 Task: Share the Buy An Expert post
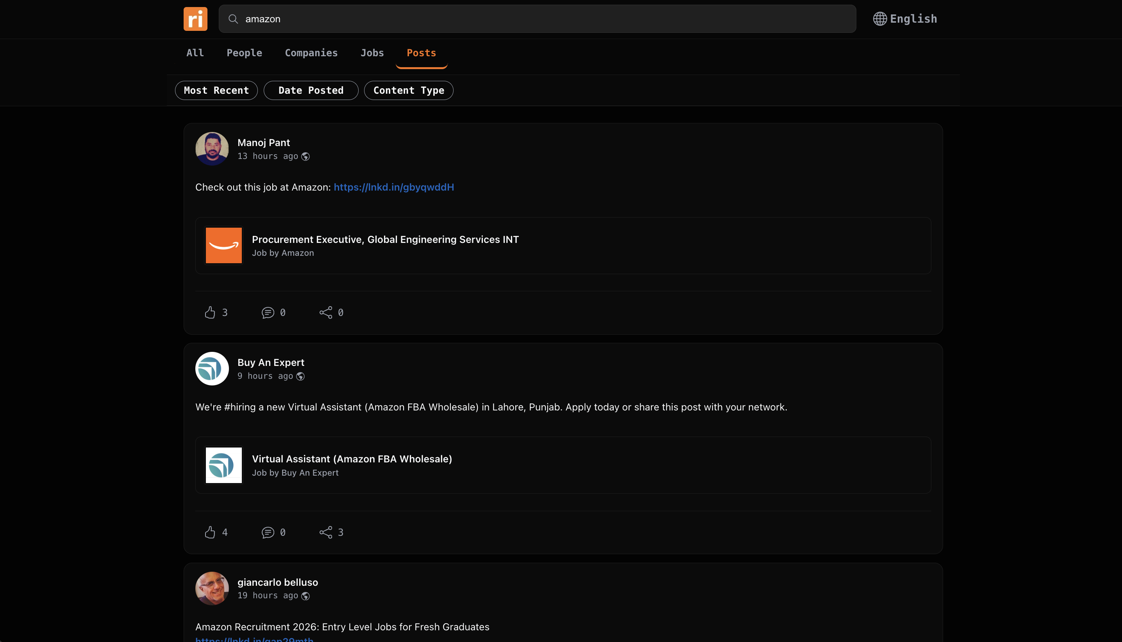coord(326,532)
